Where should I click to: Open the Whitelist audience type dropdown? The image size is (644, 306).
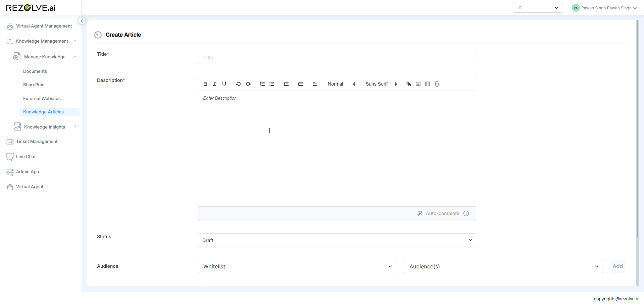click(x=297, y=266)
